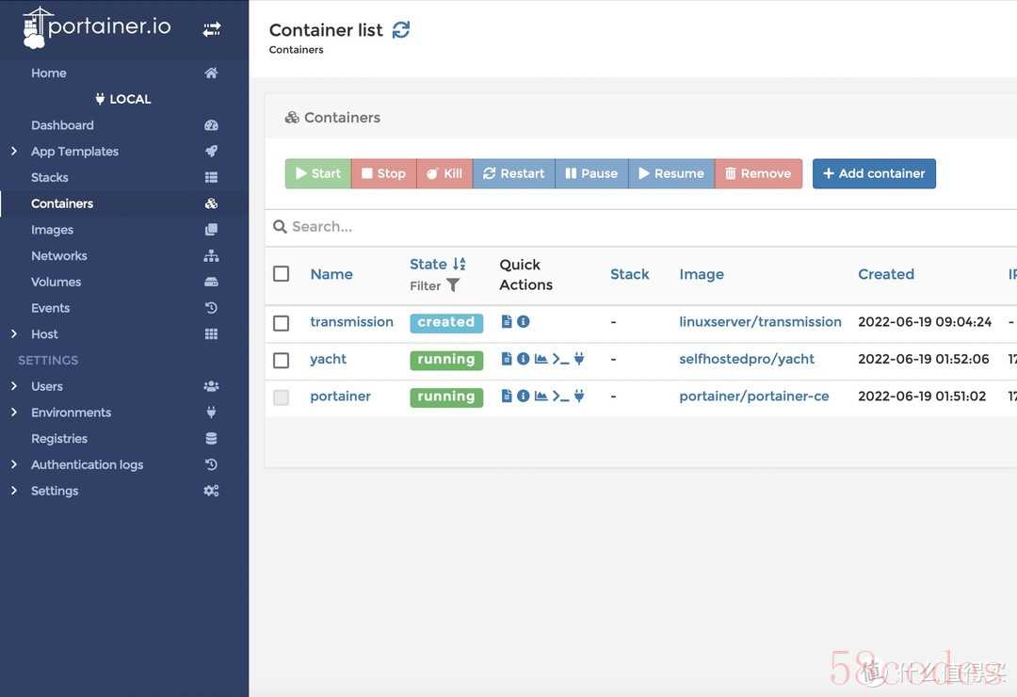1017x697 pixels.
Task: Click the Add container button
Action: pos(874,173)
